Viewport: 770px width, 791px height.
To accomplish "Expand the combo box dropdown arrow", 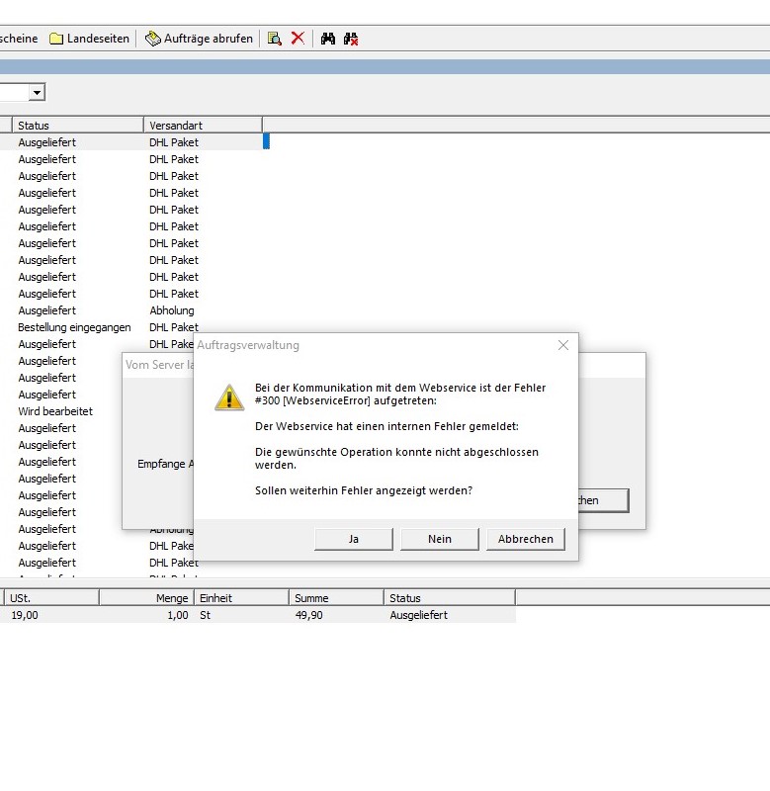I will [37, 92].
